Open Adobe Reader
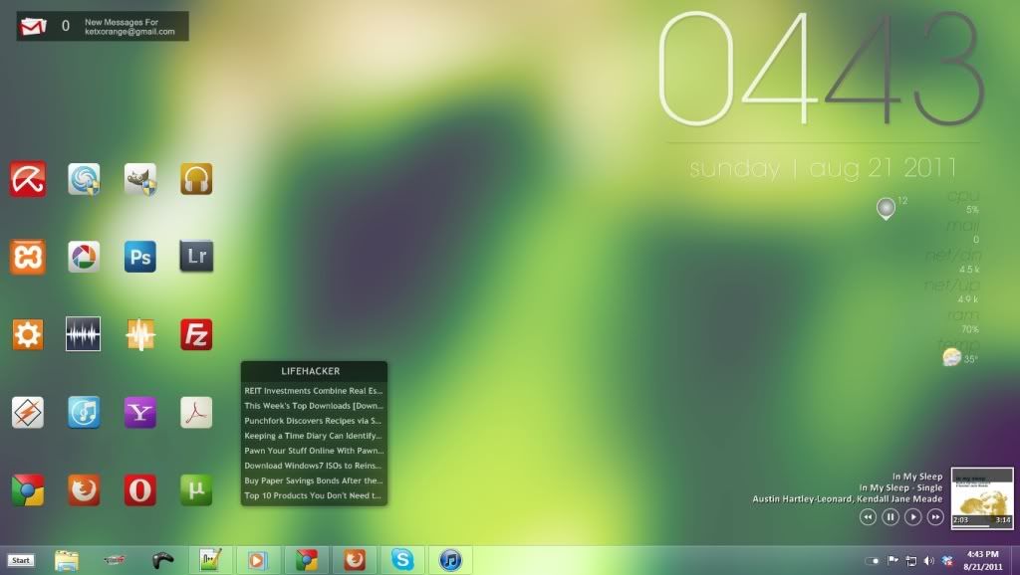This screenshot has height=575, width=1020. (x=196, y=412)
